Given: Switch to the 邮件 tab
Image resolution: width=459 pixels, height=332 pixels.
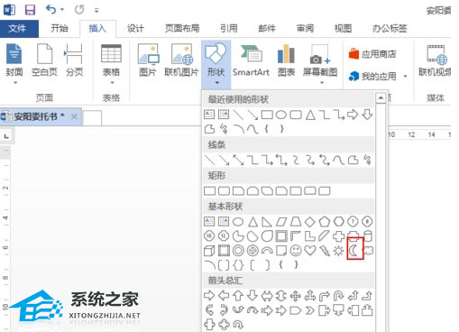Looking at the screenshot, I should (x=267, y=29).
